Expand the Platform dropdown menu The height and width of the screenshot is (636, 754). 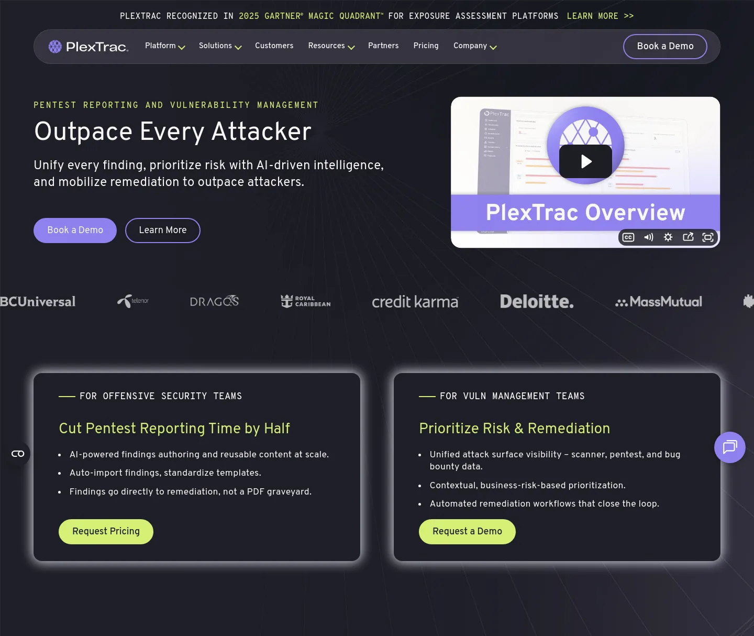(x=165, y=46)
